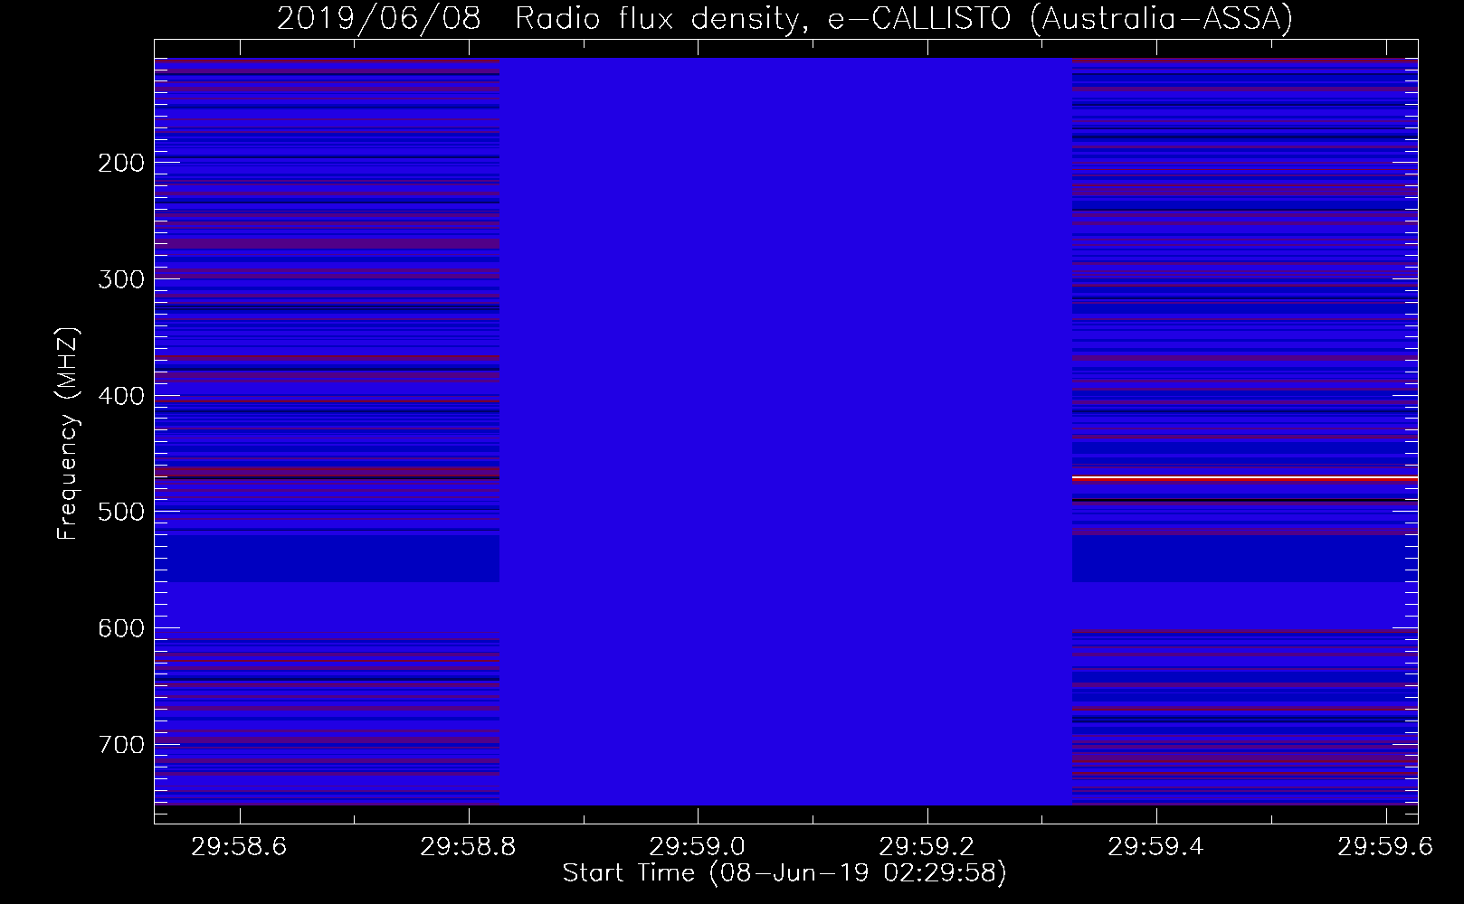1464x904 pixels.
Task: Click the plot title 2019/06/08 Radio flux density
Action: [784, 18]
